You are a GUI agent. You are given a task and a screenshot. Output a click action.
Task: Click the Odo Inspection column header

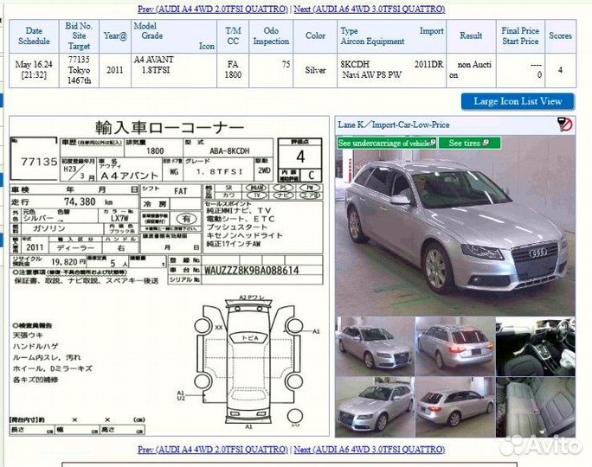pyautogui.click(x=271, y=36)
